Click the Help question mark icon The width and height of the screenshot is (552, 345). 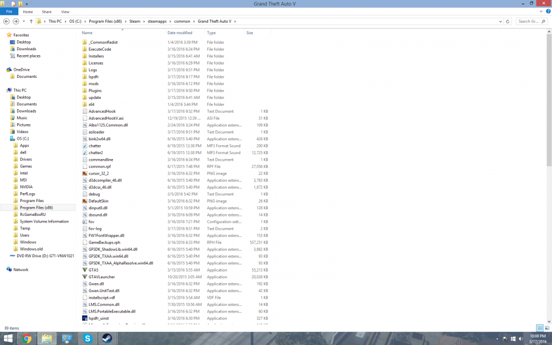[547, 12]
